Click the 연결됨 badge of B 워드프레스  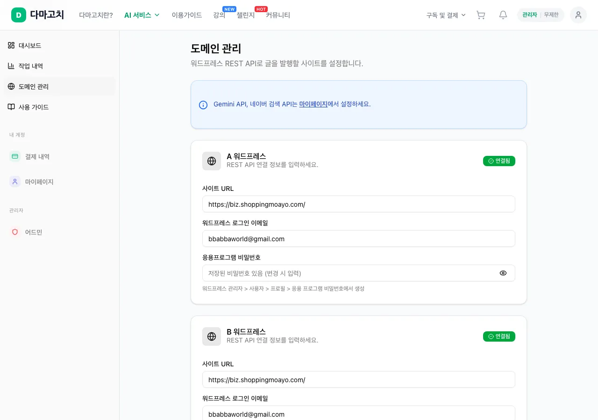click(499, 336)
